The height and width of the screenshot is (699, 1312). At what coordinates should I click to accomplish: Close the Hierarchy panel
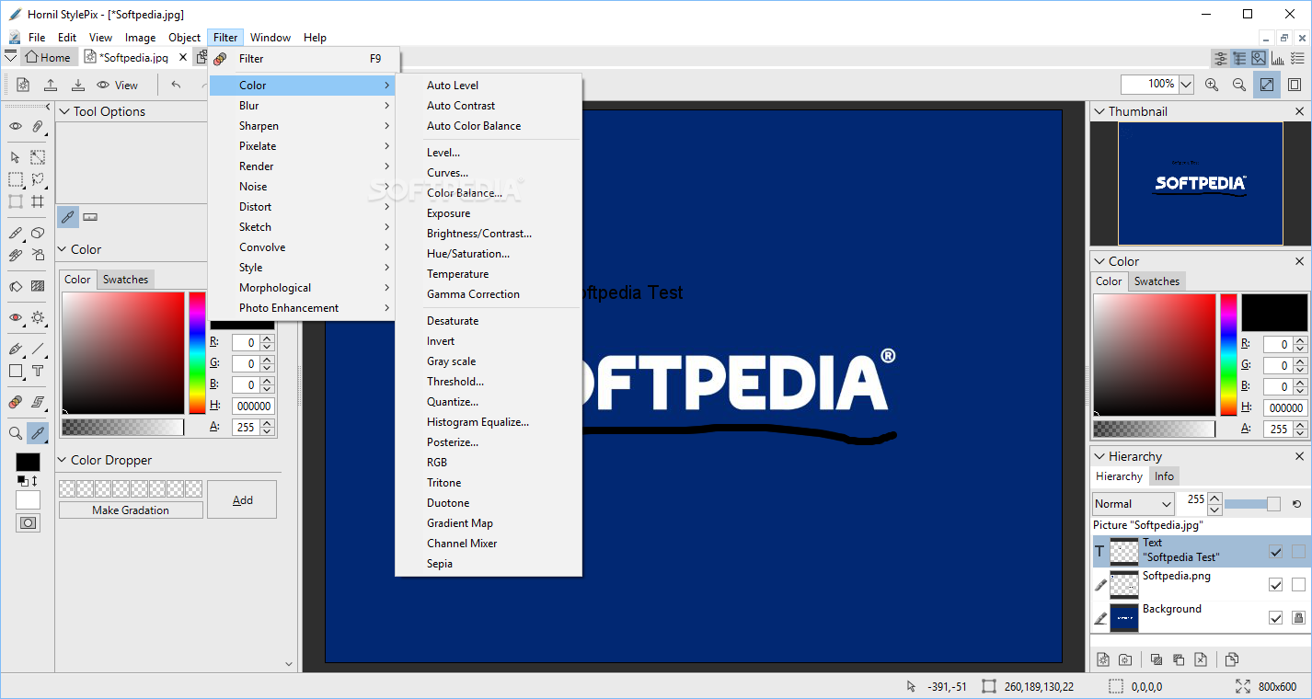click(x=1300, y=456)
